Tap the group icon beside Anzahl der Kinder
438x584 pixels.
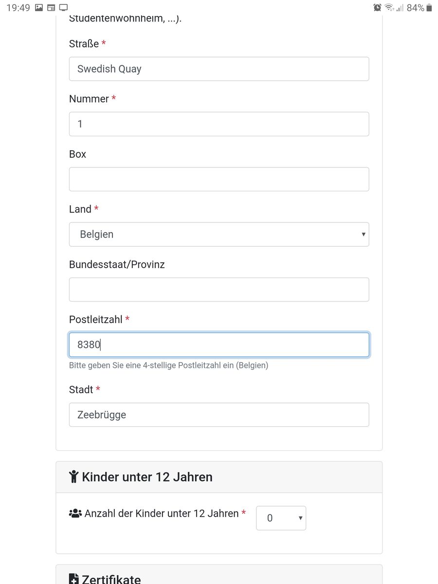pos(75,513)
